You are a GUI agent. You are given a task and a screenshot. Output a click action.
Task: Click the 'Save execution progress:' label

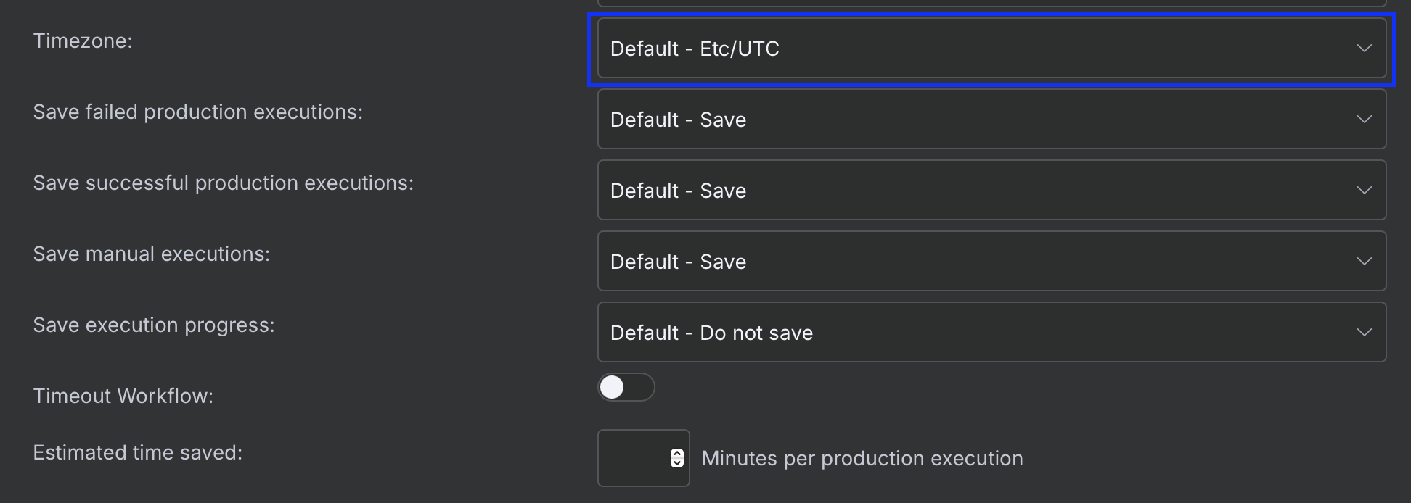[154, 325]
